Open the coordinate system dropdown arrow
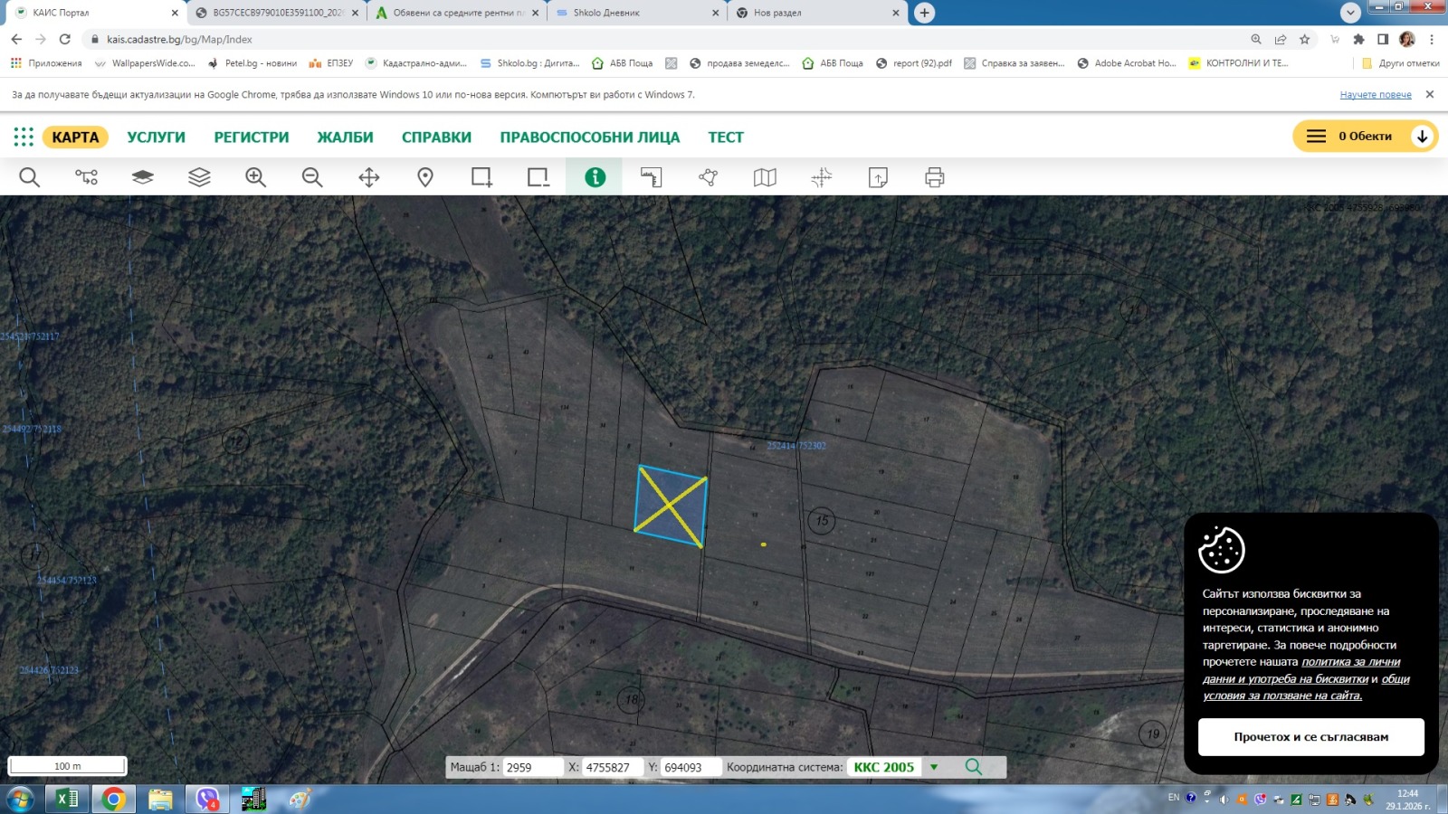This screenshot has width=1448, height=814. 934,767
